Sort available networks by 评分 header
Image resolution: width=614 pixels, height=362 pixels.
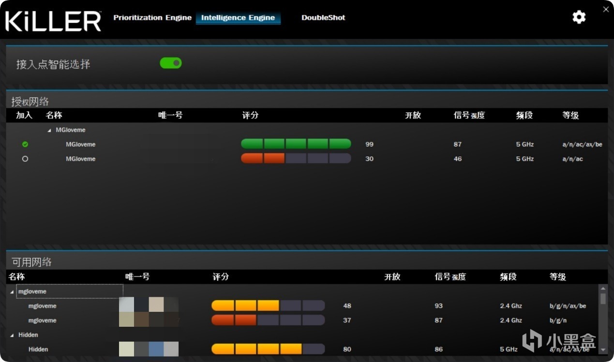[221, 277]
